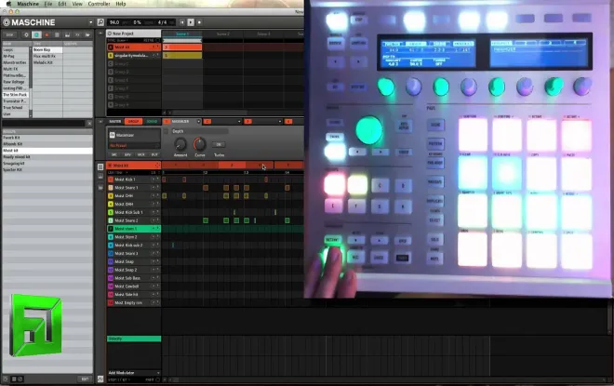Switch to pattern grid view icon

100,166
